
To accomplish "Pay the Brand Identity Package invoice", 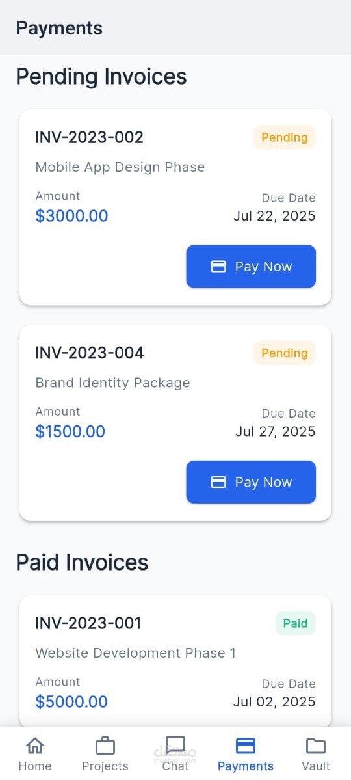I will [x=251, y=481].
